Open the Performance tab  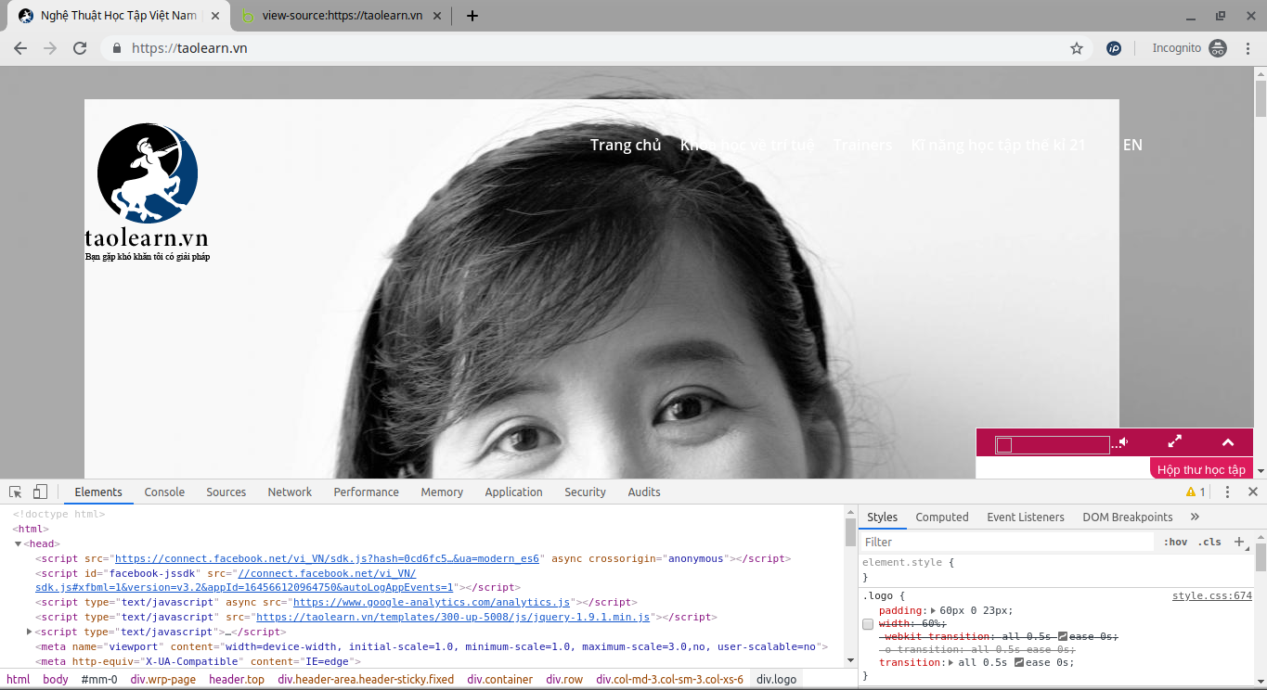pyautogui.click(x=367, y=492)
